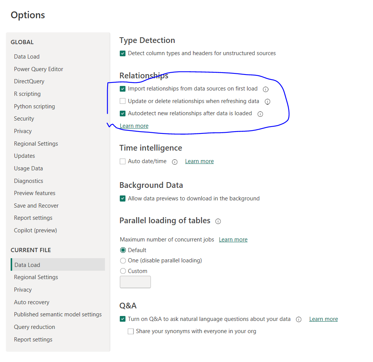373x362 pixels.
Task: Choose the Custom concurrent jobs radio option
Action: point(123,271)
